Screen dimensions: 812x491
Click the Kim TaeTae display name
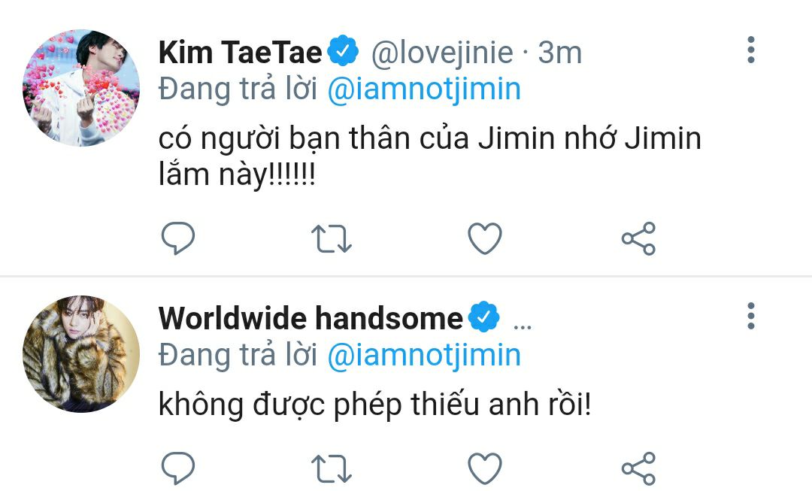coord(241,53)
